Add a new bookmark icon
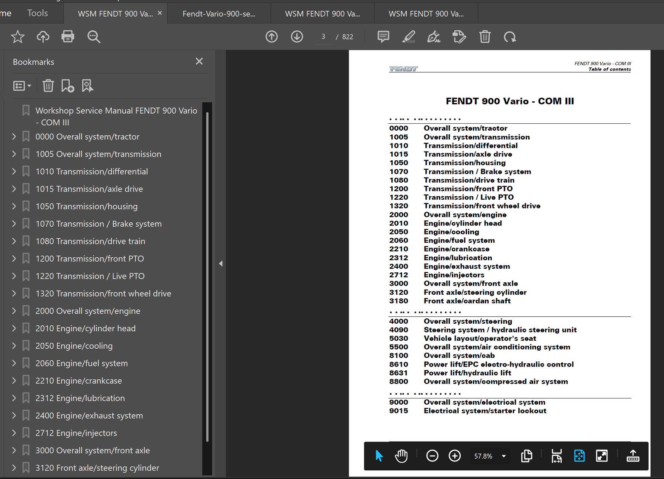 68,86
